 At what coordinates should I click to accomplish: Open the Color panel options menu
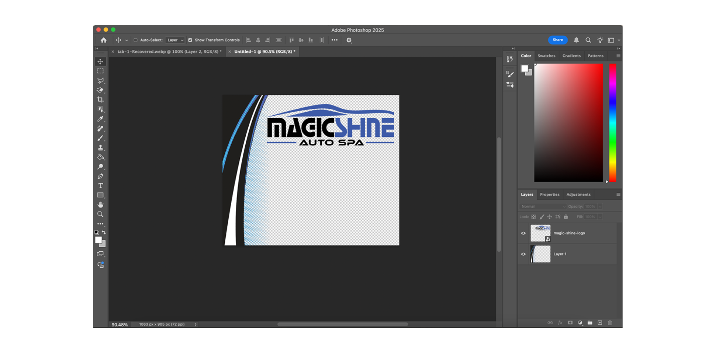618,56
